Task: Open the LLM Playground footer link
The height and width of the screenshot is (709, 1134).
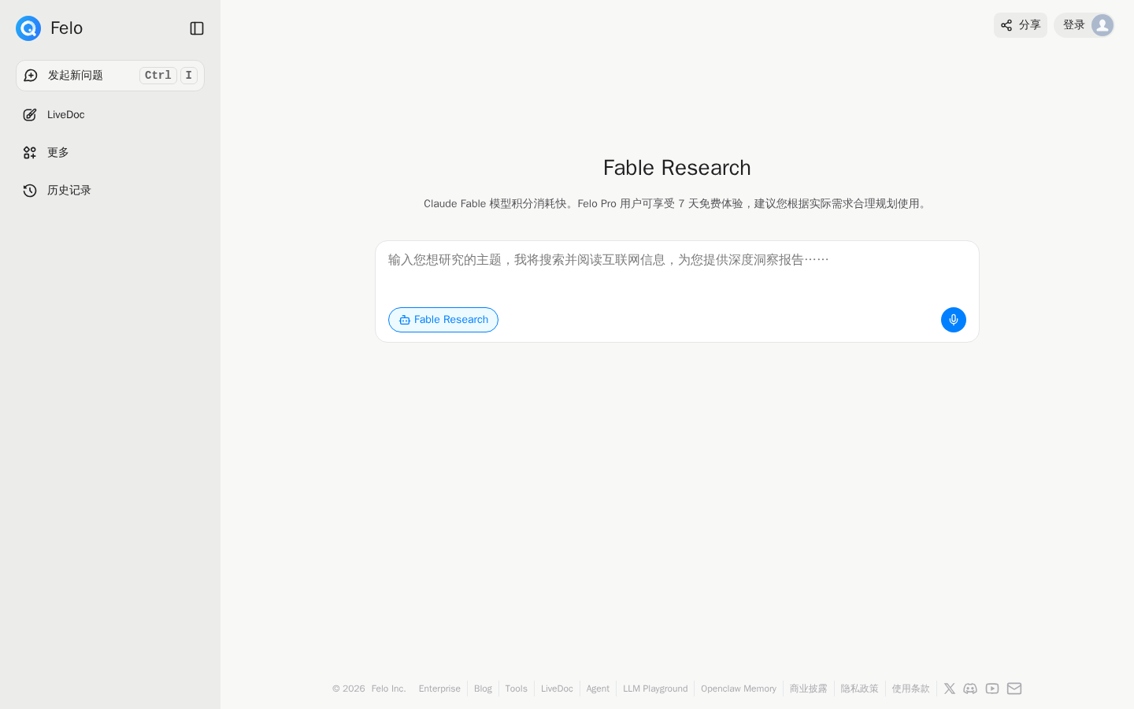Action: (x=655, y=689)
